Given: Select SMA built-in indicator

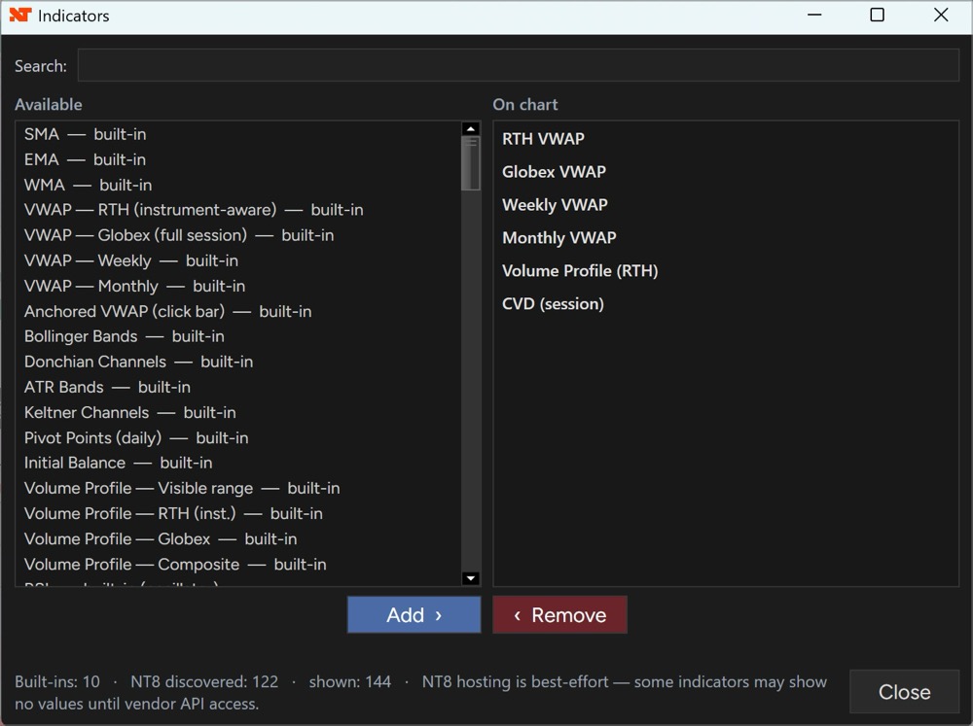Looking at the screenshot, I should coord(238,134).
